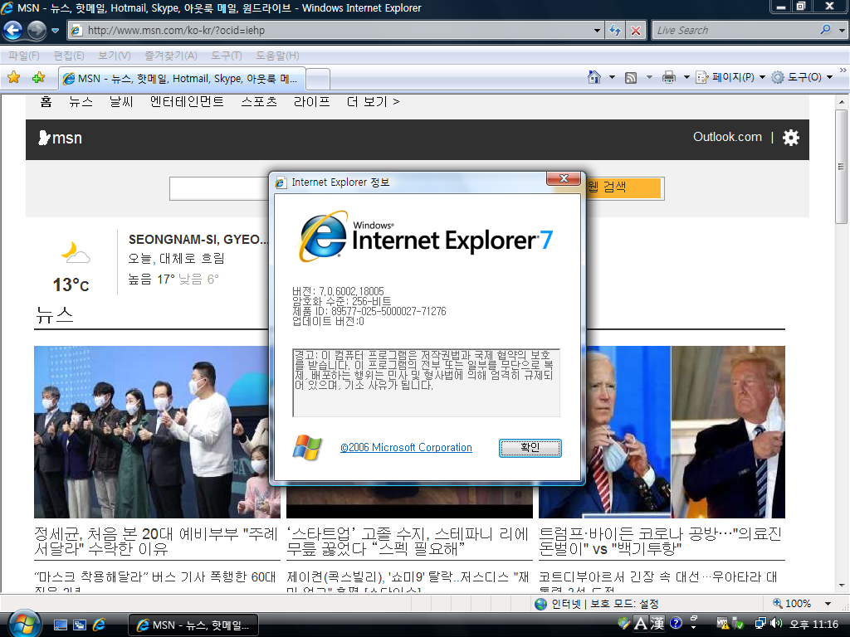Image resolution: width=850 pixels, height=637 pixels.
Task: Click the Refresh page icon
Action: pos(615,31)
